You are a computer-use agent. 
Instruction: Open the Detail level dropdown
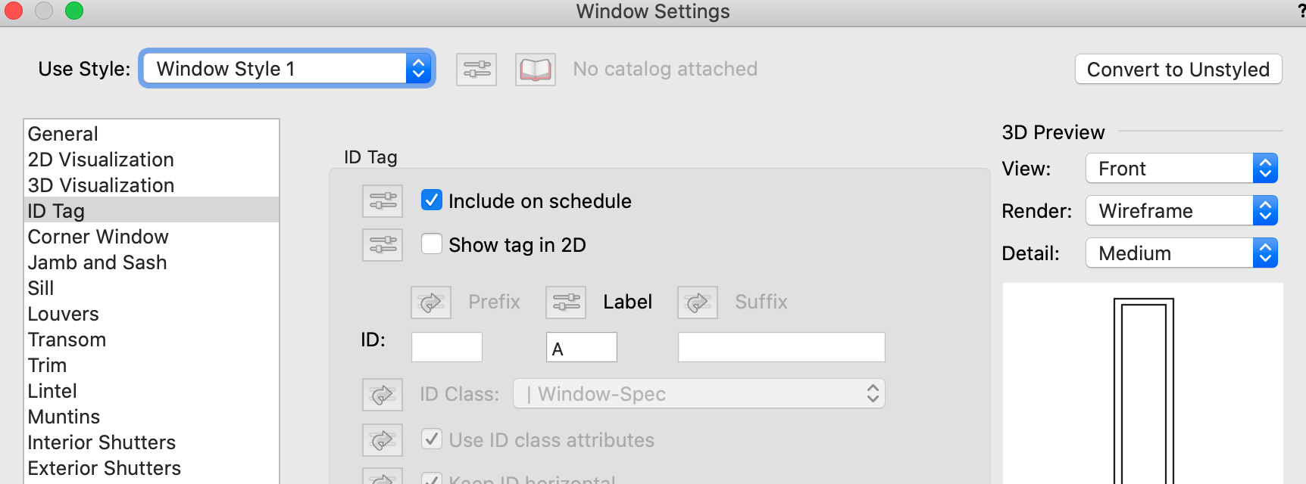point(1181,253)
